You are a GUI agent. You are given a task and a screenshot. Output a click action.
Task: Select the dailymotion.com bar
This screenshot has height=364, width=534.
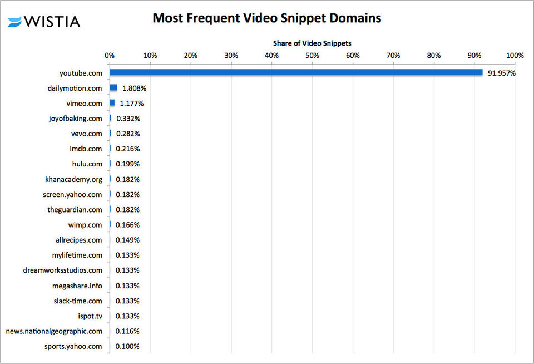113,88
